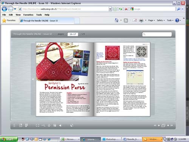189x142 pixels.
Task: Click the Print icon in command bar
Action: point(141,20)
